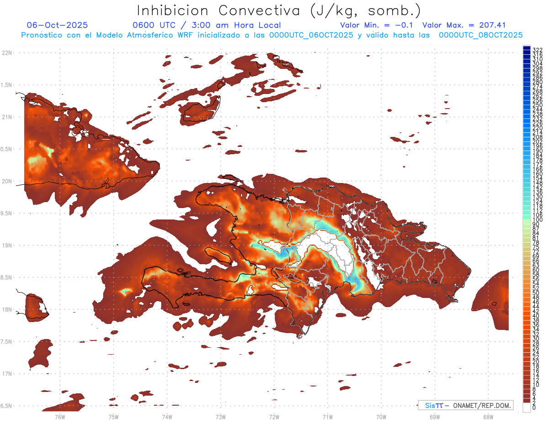Viewport: 548px width, 423px height.
Task: Pick the dark blue 322 swatch on color scale
Action: tap(527, 49)
